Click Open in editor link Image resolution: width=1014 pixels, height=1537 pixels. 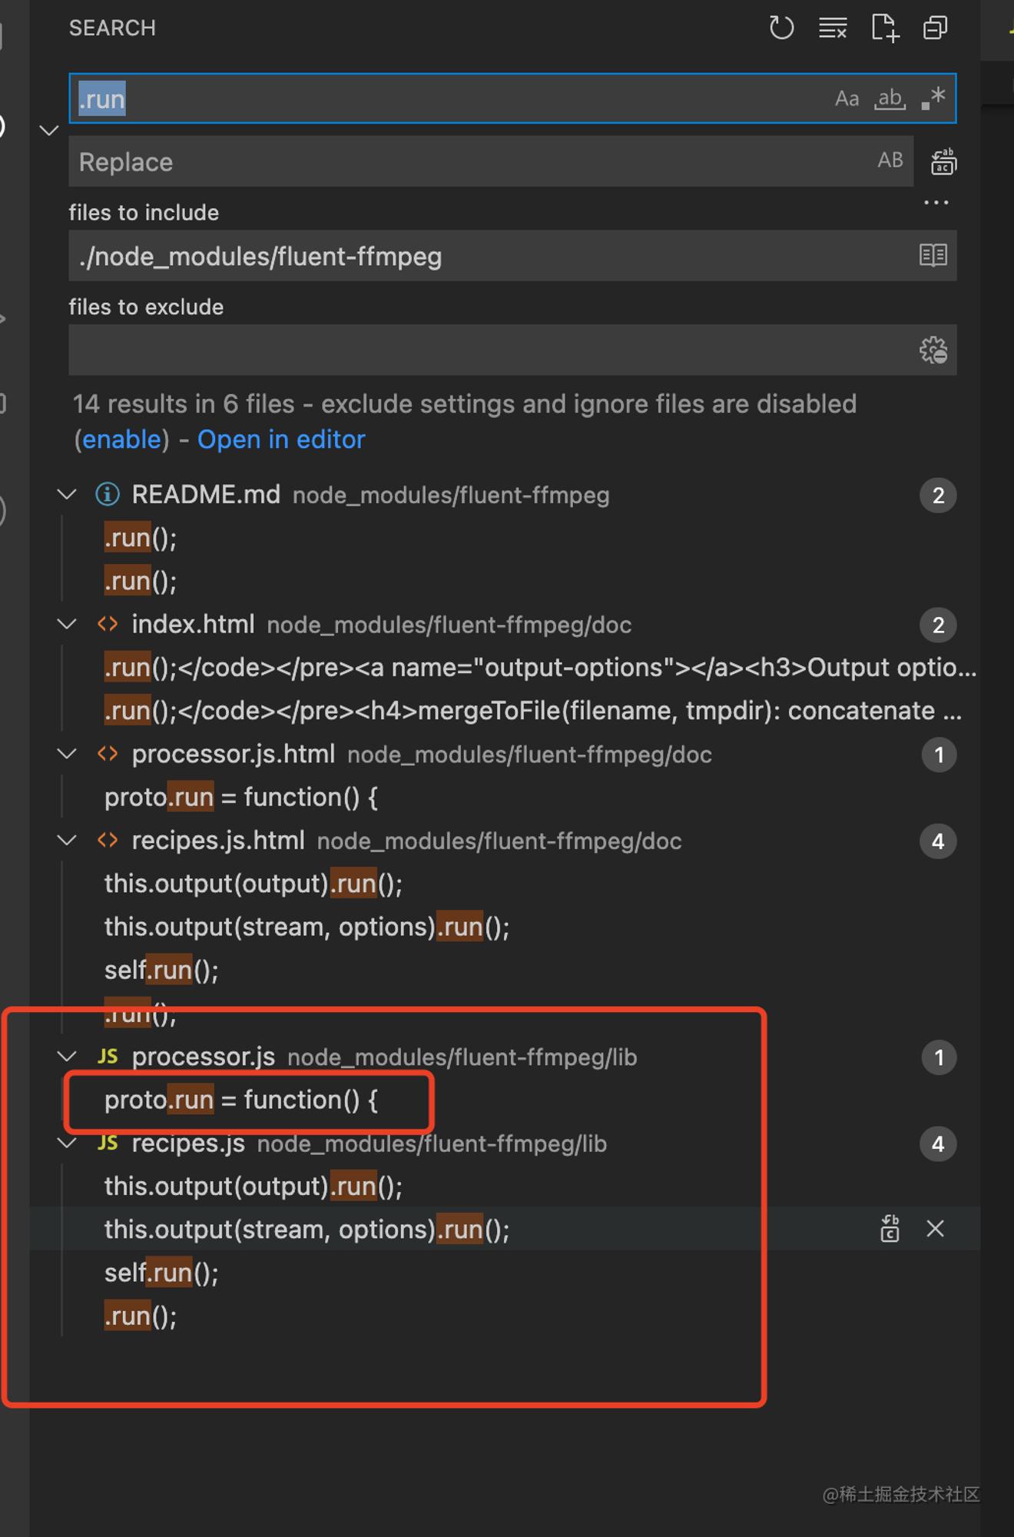point(281,440)
